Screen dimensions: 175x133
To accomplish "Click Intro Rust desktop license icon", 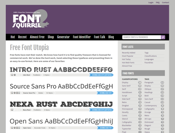I will 12,75.
